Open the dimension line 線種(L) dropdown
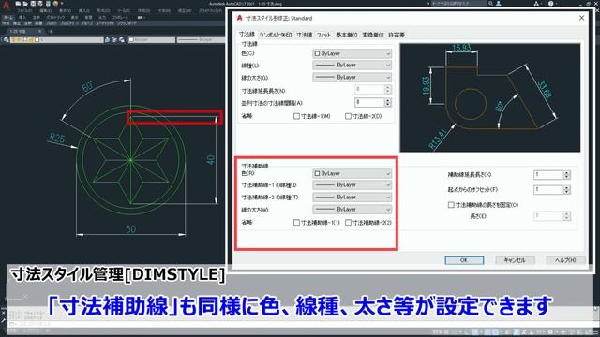600x337 pixels. point(352,66)
